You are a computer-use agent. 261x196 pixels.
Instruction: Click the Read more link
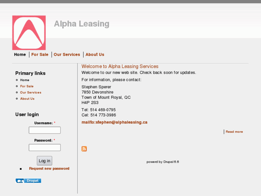click(x=234, y=132)
